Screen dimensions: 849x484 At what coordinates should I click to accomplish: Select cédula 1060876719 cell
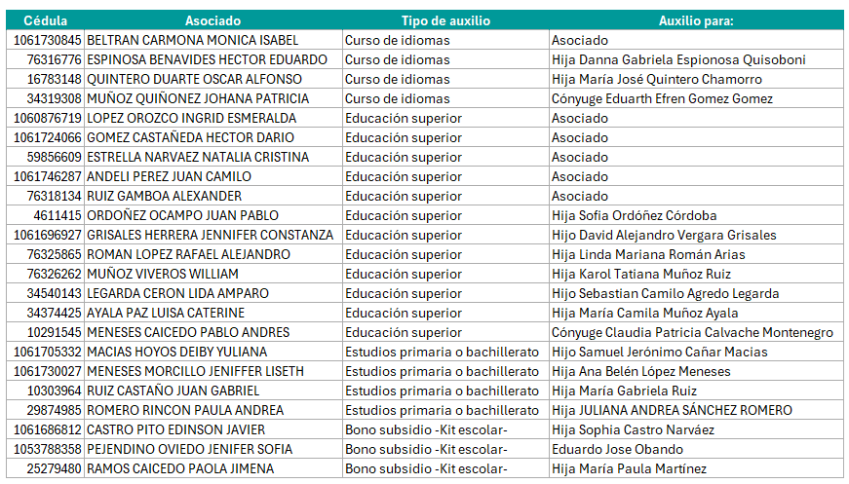point(48,118)
